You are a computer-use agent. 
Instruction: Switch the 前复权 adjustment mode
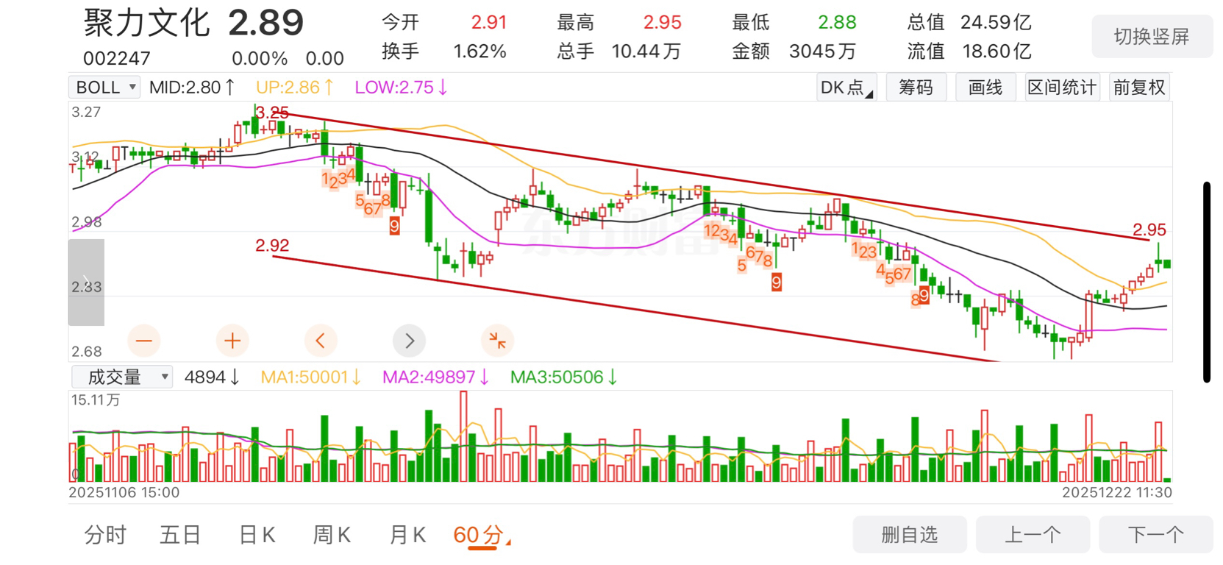tap(1139, 88)
